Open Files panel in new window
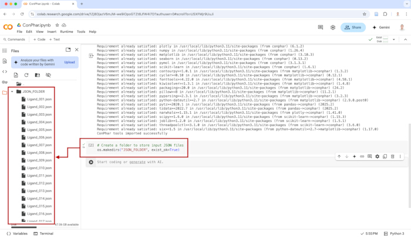 coord(68,49)
